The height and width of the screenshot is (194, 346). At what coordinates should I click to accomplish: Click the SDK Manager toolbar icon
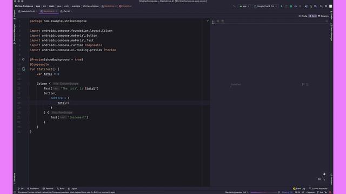click(x=315, y=6)
